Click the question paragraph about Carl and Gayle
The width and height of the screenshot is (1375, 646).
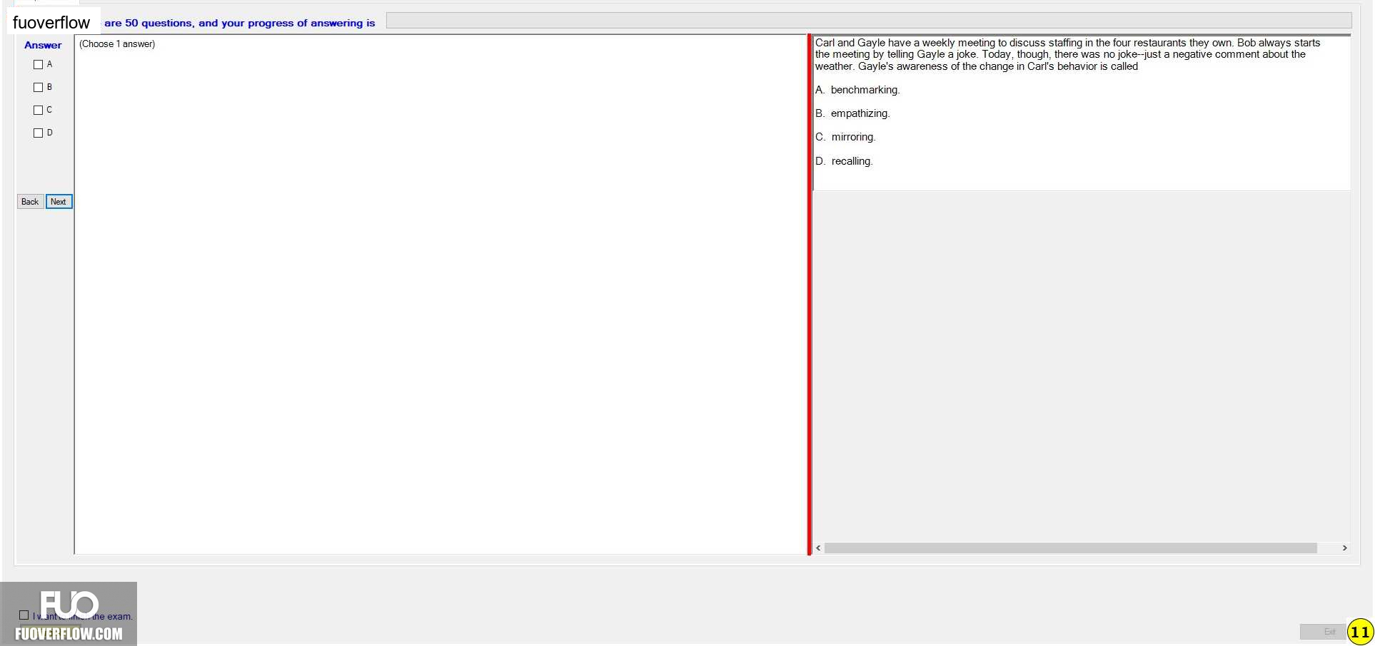tap(1067, 55)
